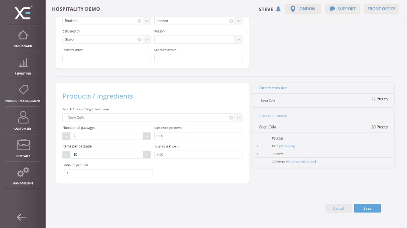Increase items per package with plus
Screen dimensions: 407x228
147,155
